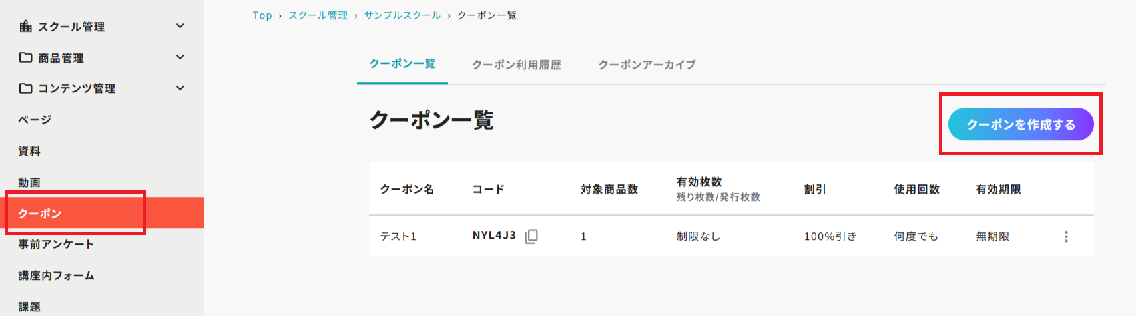Expand the コンテンツ管理 sidebar section
Screen dimensions: 1136x316
[x=180, y=88]
